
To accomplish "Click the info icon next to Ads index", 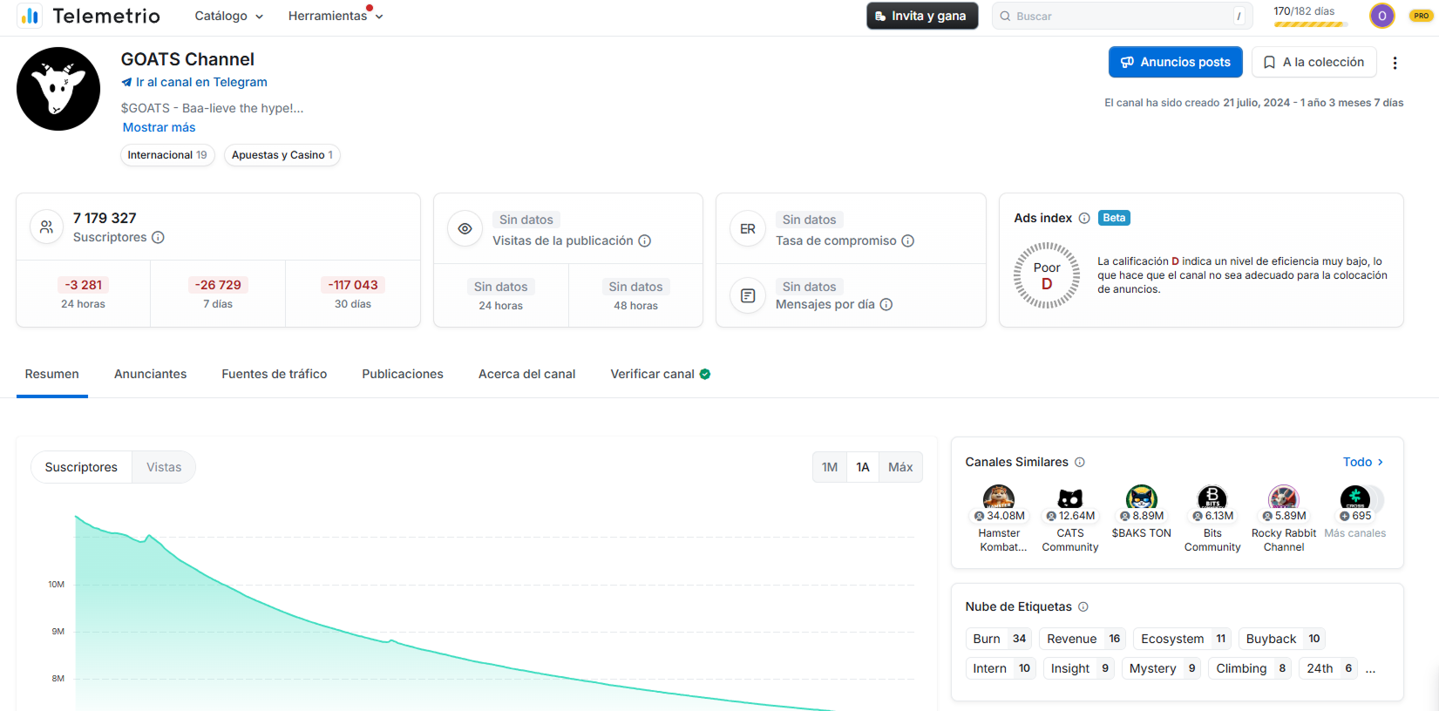I will point(1084,218).
